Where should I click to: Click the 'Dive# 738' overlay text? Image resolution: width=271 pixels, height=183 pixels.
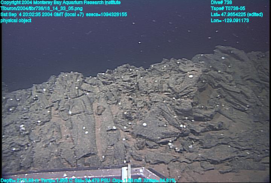(x=221, y=3)
